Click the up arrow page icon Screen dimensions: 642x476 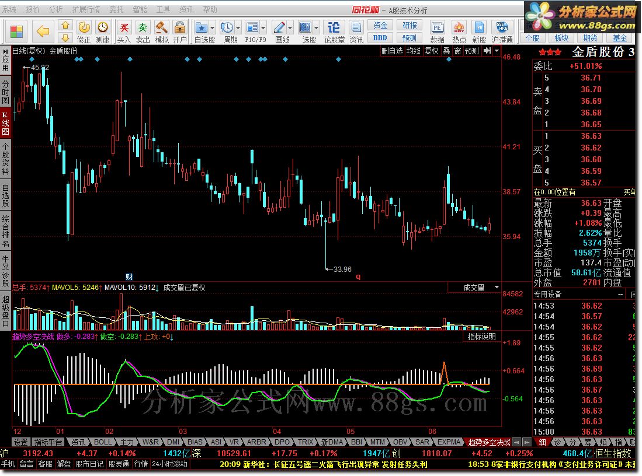(65, 26)
